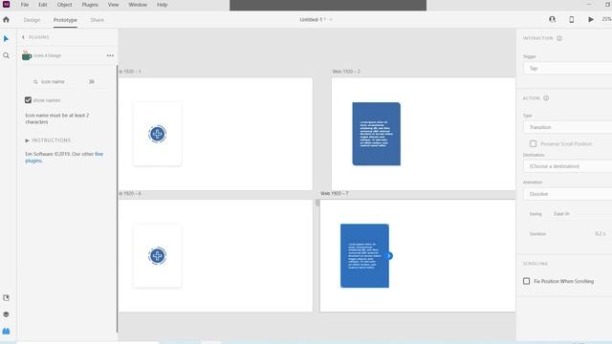Viewport: 612px width, 344px height.
Task: Click the PLUGINS panel header label
Action: tap(39, 37)
